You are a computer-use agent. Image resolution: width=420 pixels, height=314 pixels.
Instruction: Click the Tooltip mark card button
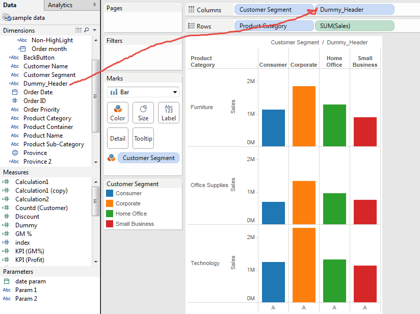[x=143, y=138]
